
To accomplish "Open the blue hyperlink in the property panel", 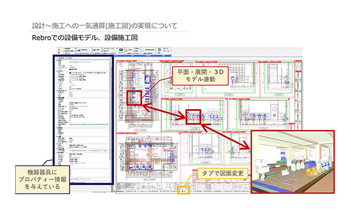I will (88, 124).
